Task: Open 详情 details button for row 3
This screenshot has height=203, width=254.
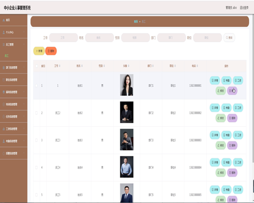Action: 215,135
